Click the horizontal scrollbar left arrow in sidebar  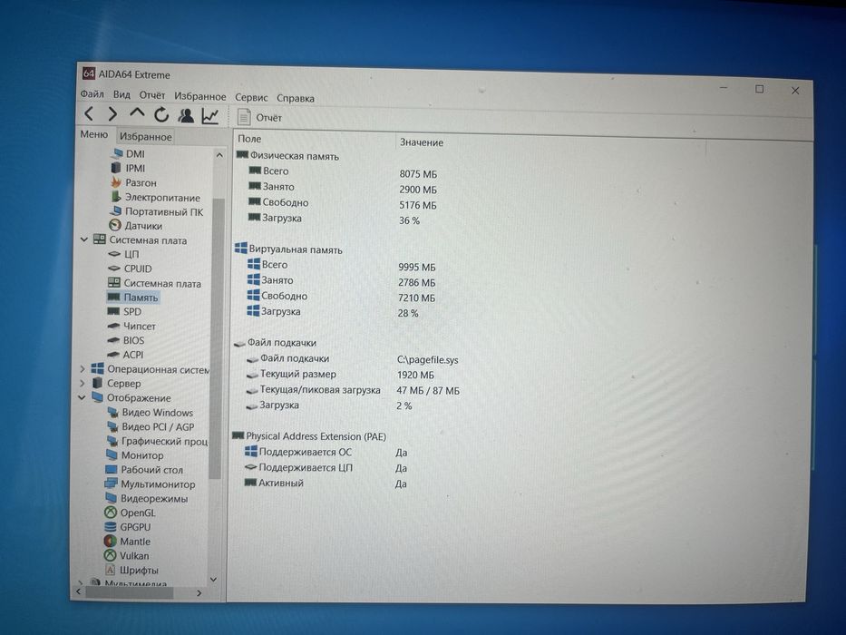point(78,591)
